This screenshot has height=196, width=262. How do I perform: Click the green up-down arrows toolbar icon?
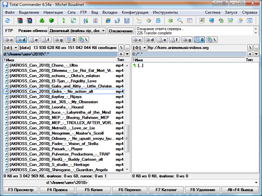[64, 21]
